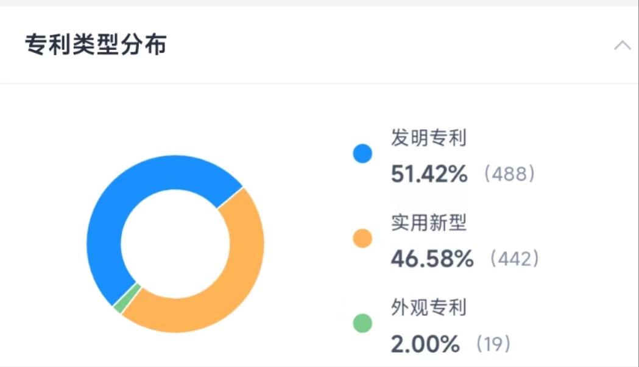639x367 pixels.
Task: Click the white center of the donut chart
Action: click(175, 243)
